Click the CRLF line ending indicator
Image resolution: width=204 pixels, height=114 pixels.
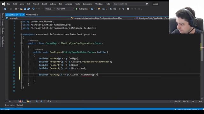[200, 101]
